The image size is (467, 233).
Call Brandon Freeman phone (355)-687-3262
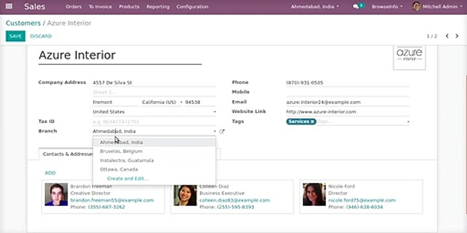[x=106, y=207]
